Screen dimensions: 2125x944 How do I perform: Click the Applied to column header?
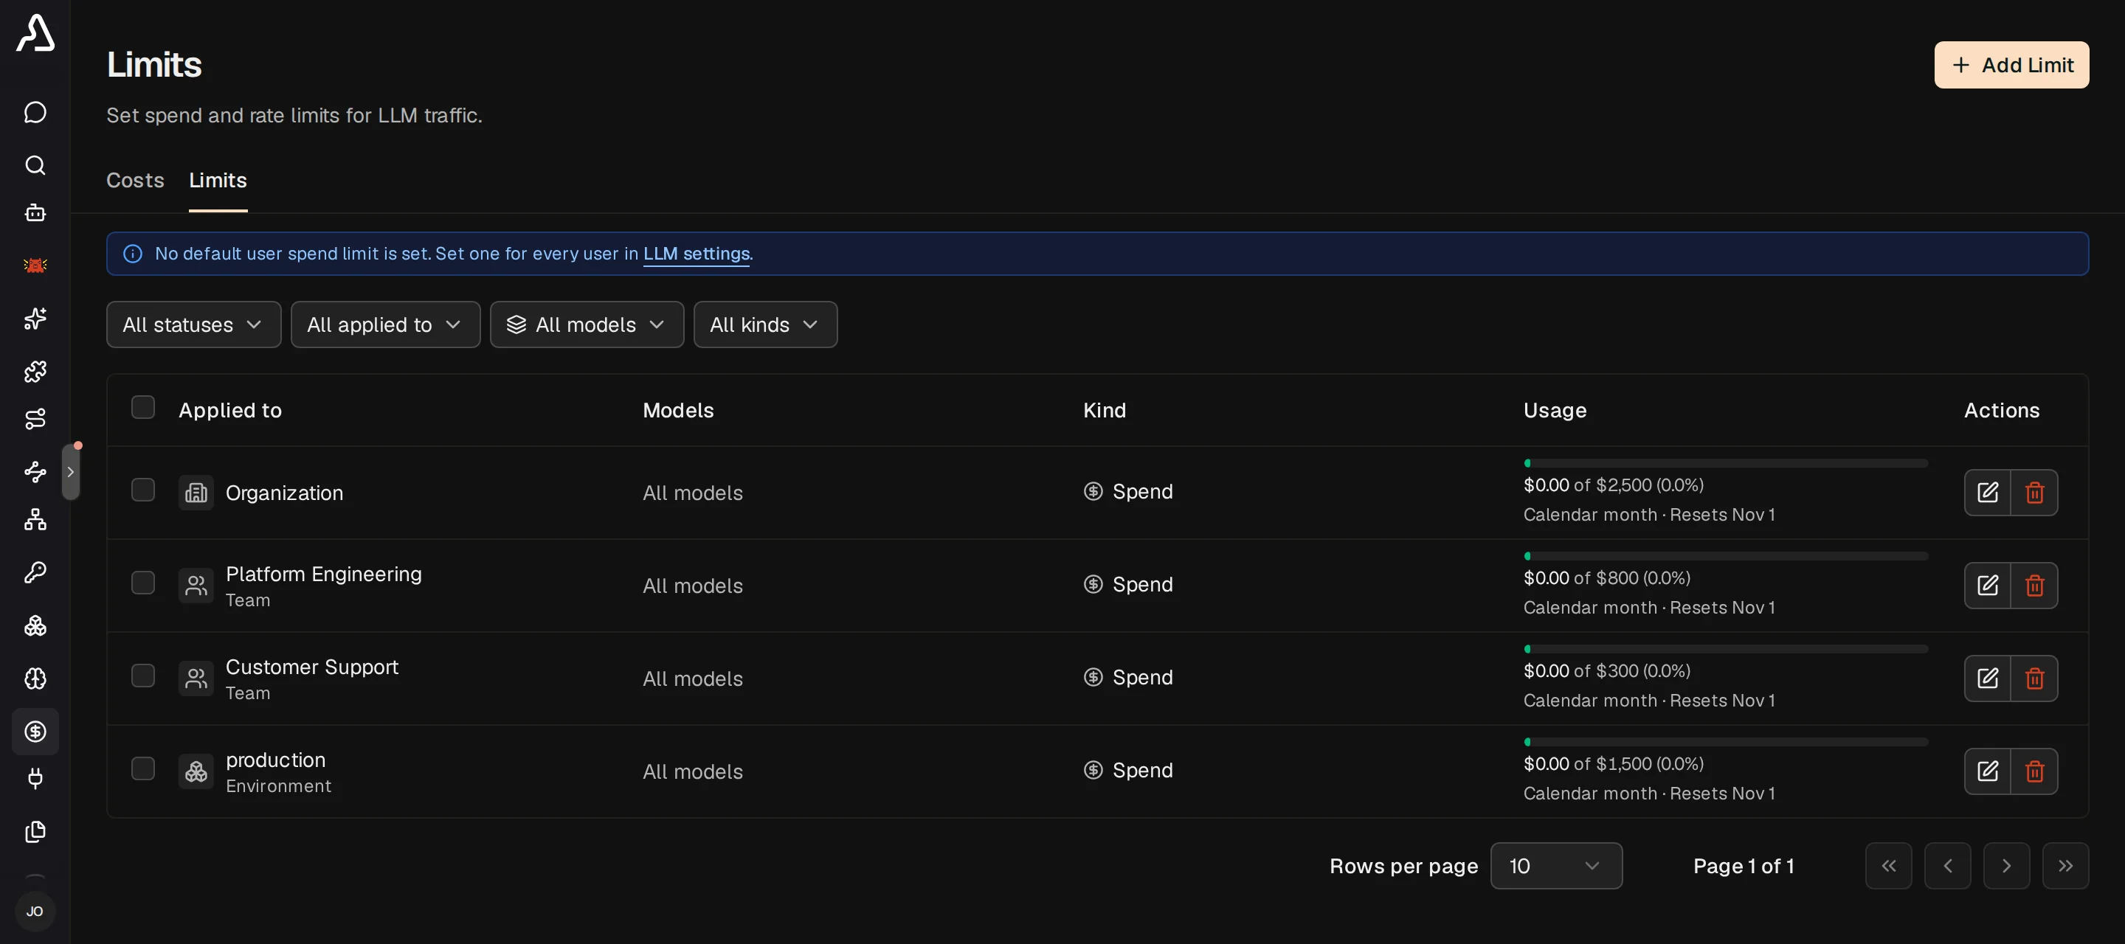click(230, 411)
